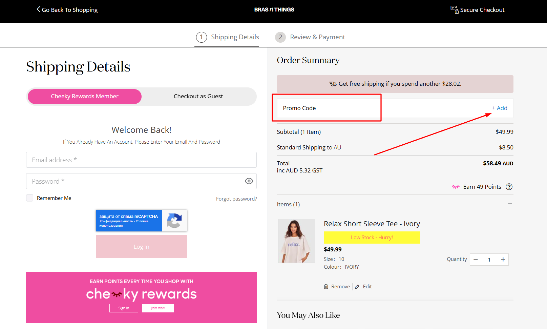Click the trash icon beside Remove
This screenshot has width=547, height=329.
click(x=326, y=287)
